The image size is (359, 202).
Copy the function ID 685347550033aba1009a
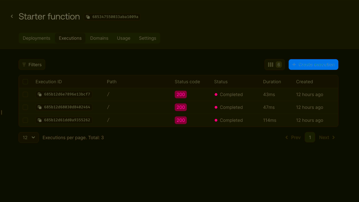tap(88, 17)
